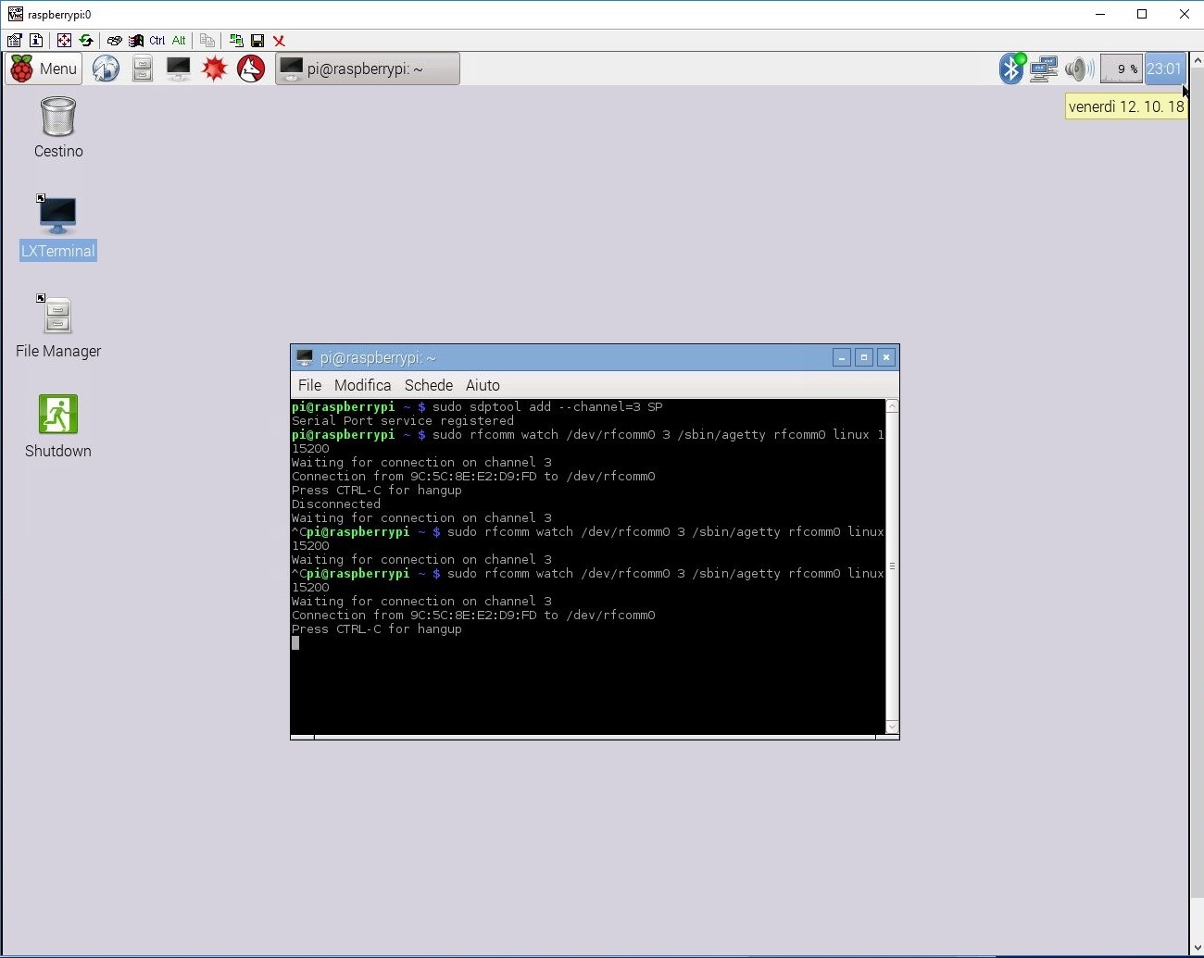Open the Schede menu in LXTerminal
Screen dimensions: 1204x958
[x=429, y=385]
